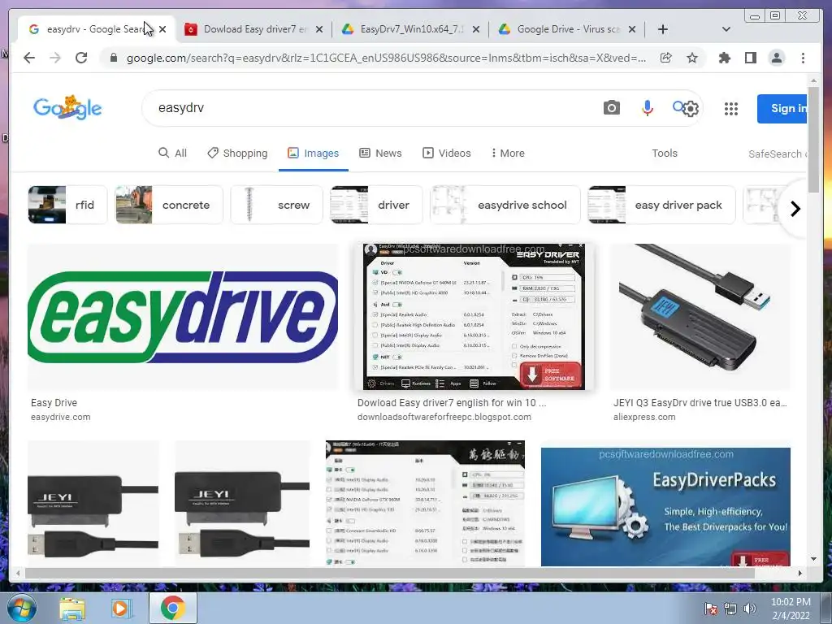This screenshot has width=832, height=624.
Task: Select the Videos results tab
Action: click(x=446, y=153)
